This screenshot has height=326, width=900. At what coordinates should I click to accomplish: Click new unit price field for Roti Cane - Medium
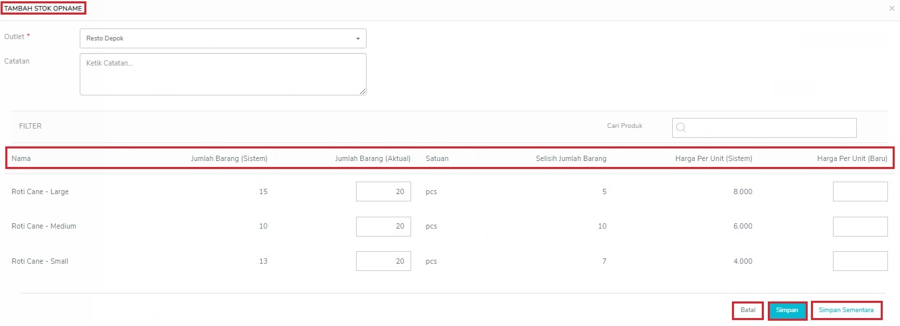point(860,227)
